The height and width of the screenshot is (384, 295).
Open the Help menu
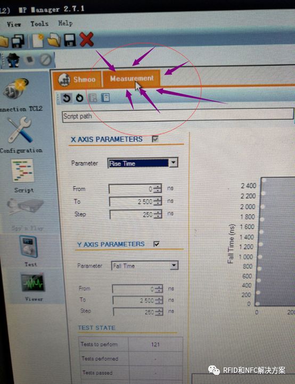click(65, 23)
